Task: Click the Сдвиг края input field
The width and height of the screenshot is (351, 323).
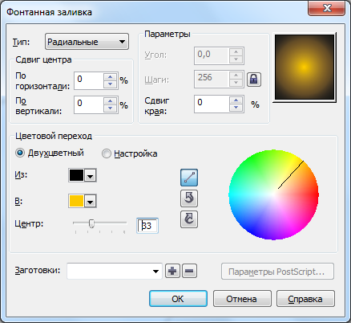Action: (x=212, y=104)
